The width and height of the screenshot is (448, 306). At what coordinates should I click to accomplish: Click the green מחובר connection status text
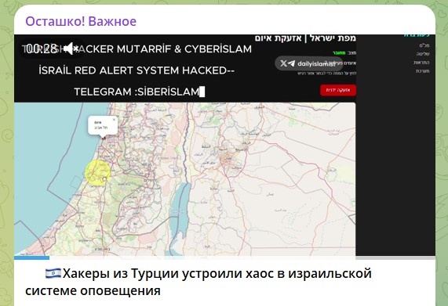click(339, 53)
